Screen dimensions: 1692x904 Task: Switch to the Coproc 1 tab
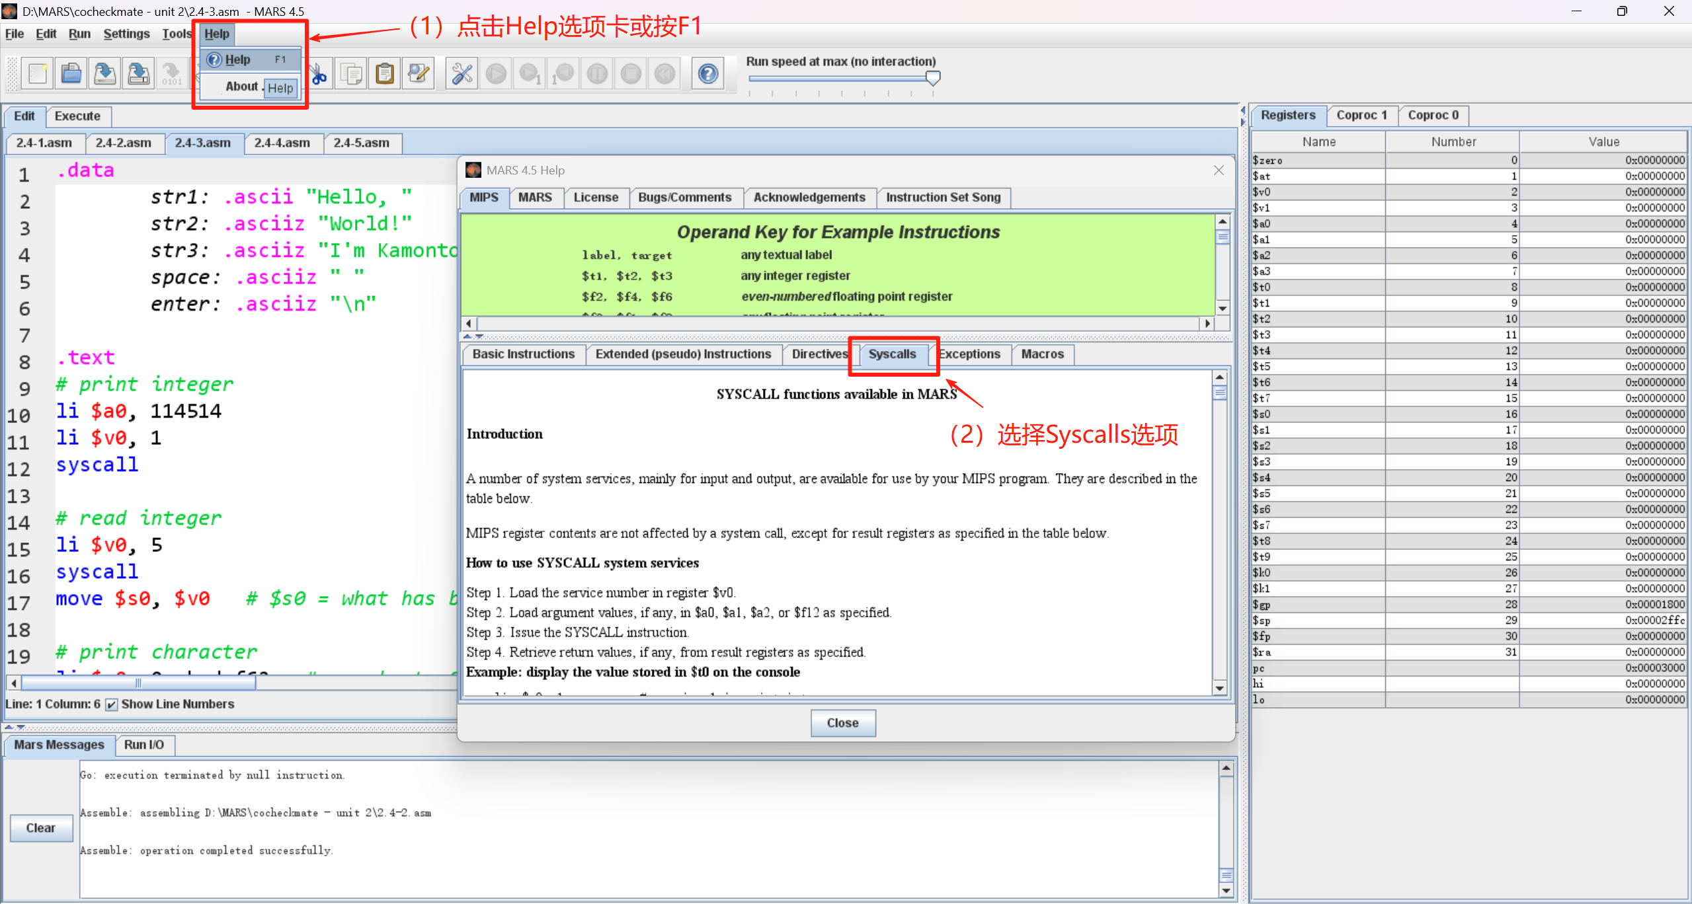click(1361, 115)
